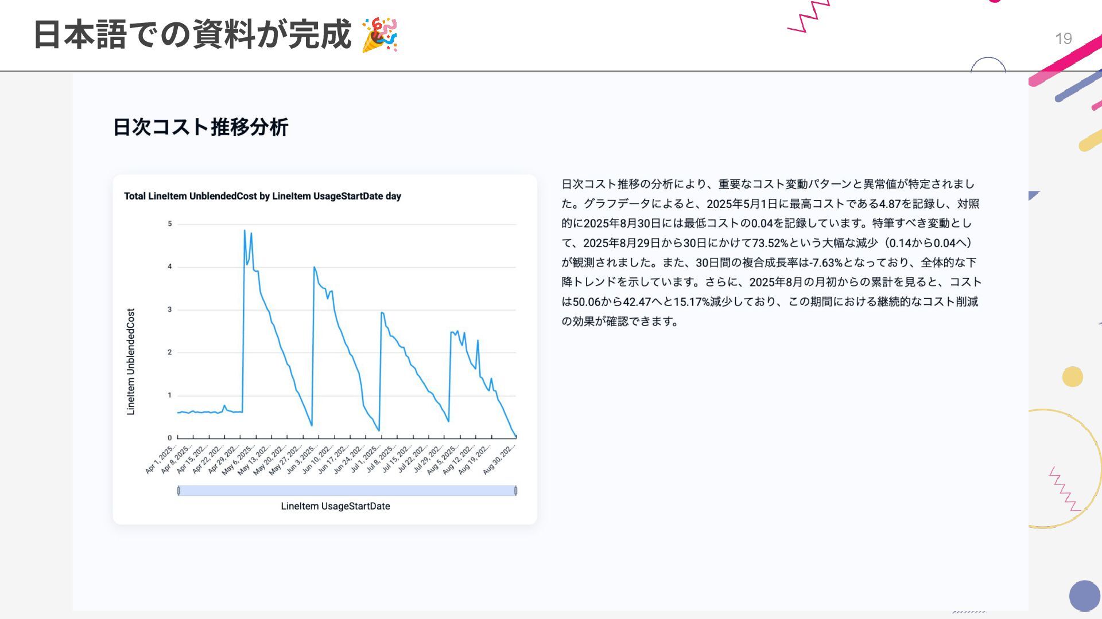Click the y-axis tick value 0
The height and width of the screenshot is (619, 1102).
click(x=169, y=438)
